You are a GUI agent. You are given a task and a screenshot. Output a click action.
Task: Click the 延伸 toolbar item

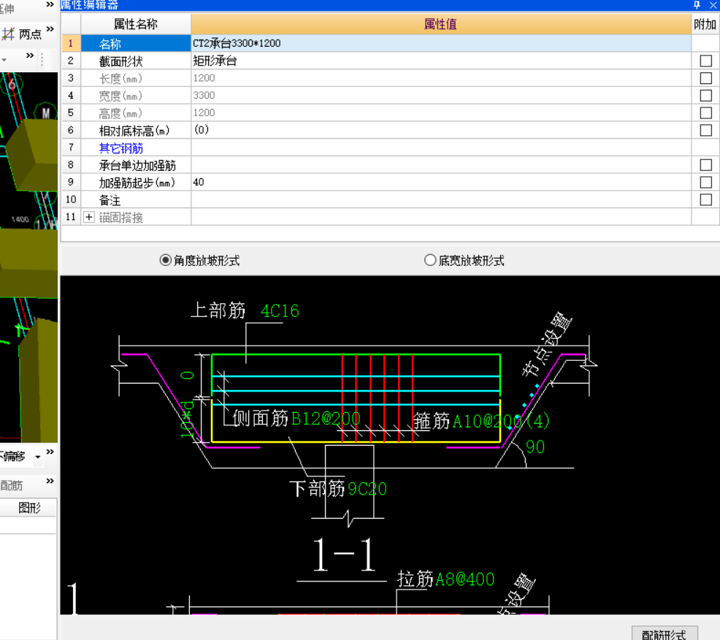pos(7,8)
